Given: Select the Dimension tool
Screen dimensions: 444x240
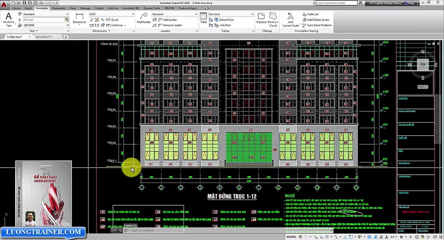Looking at the screenshot, I should [79, 18].
